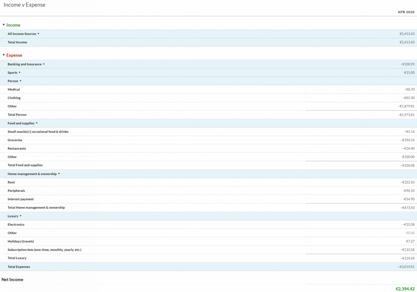Viewport: 417px width, 292px height.
Task: Collapse the Luxury category
Action: pos(21,216)
